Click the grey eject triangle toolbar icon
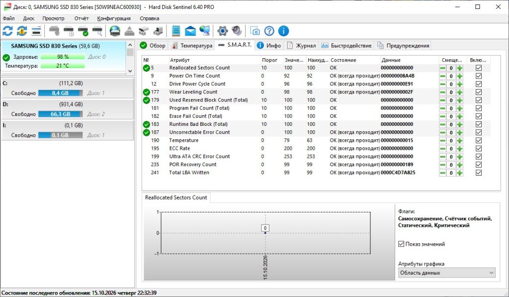 pos(129,31)
